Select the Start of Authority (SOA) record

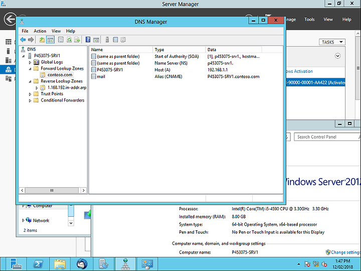pyautogui.click(x=175, y=56)
